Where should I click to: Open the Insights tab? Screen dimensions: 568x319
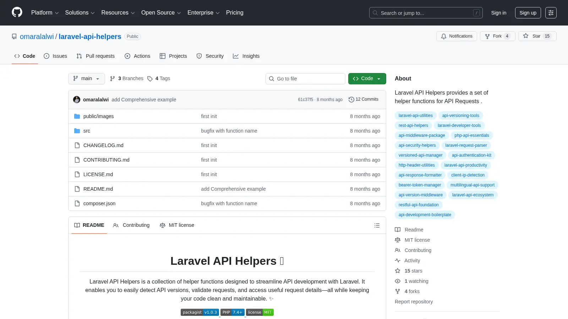246,56
